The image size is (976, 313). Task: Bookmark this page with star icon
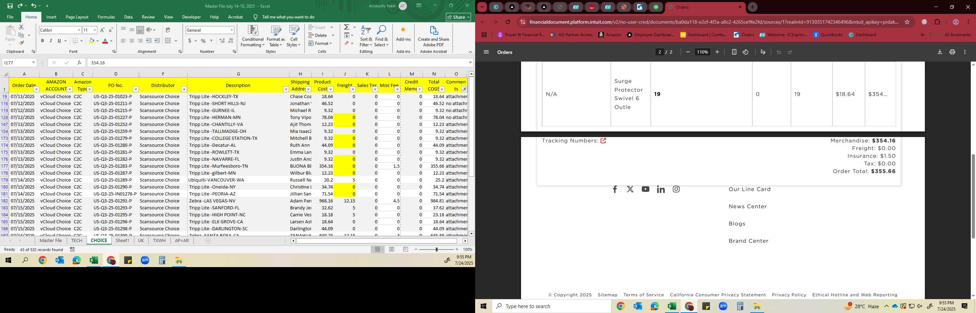(907, 22)
